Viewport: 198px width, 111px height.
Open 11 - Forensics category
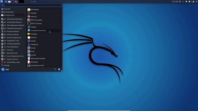[13, 50]
